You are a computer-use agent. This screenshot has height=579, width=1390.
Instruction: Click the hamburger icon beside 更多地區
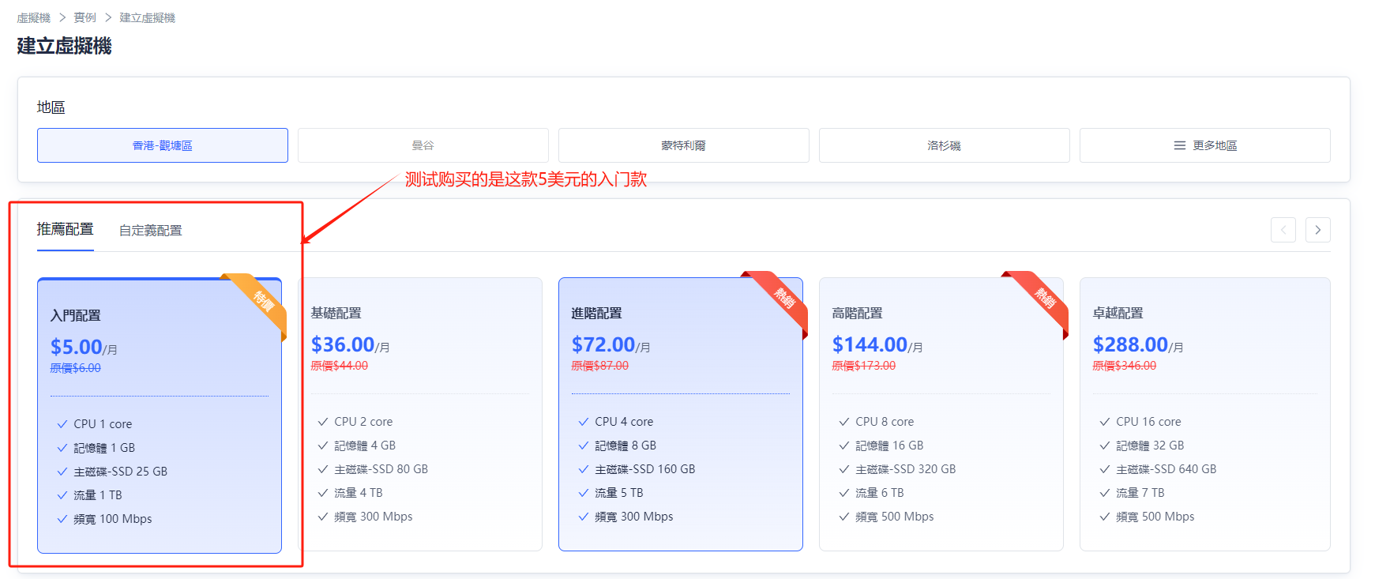[x=1179, y=145]
